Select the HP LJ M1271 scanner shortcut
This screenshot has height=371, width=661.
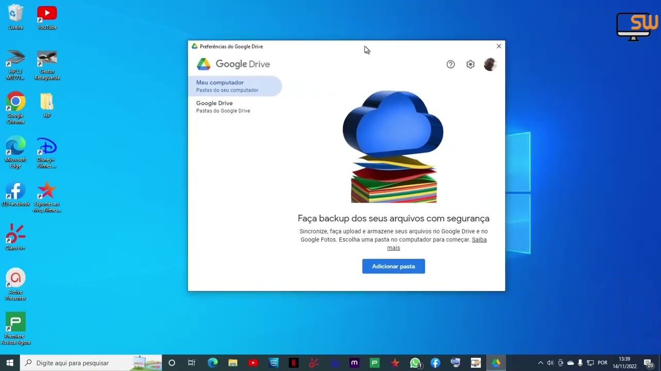15,65
